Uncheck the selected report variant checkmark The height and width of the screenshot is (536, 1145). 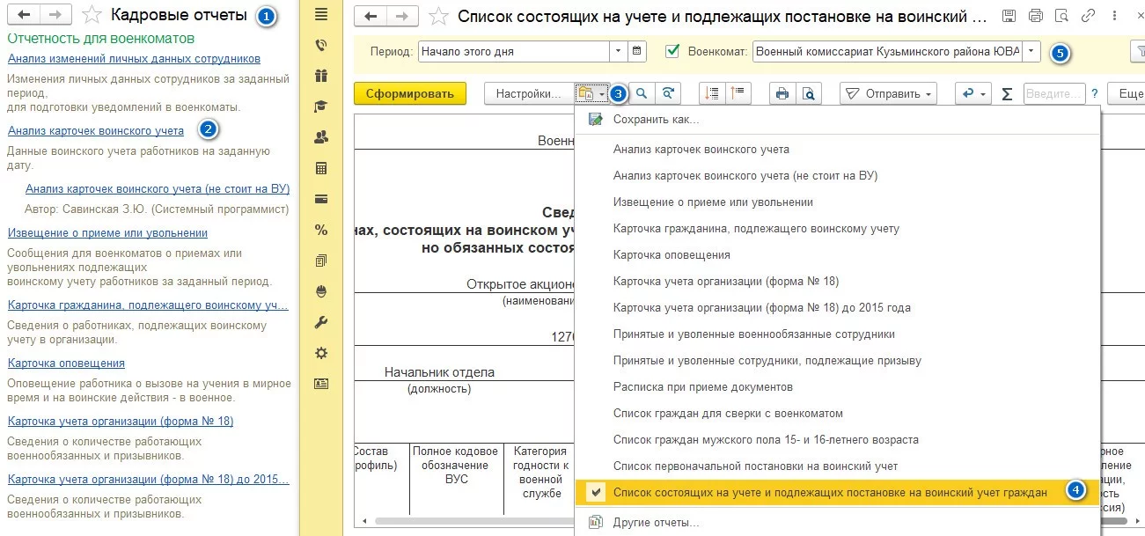[595, 491]
